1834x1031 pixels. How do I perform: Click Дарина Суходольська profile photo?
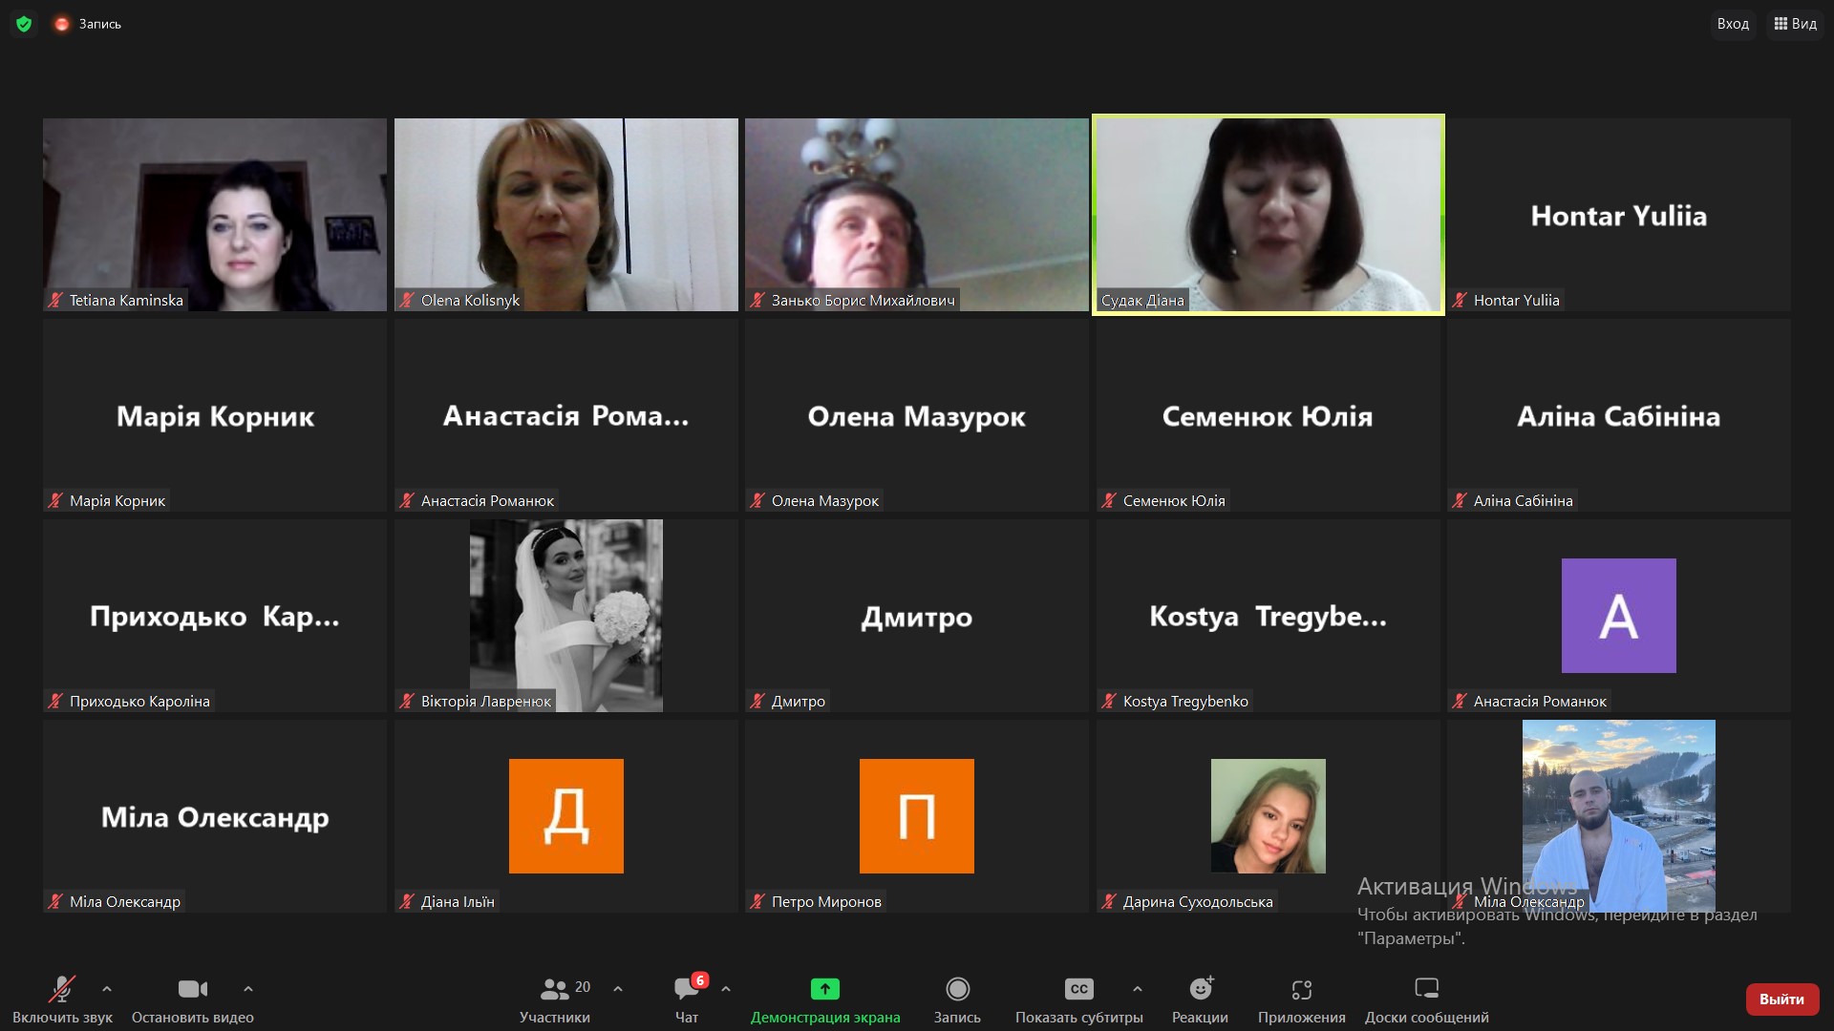tap(1269, 816)
